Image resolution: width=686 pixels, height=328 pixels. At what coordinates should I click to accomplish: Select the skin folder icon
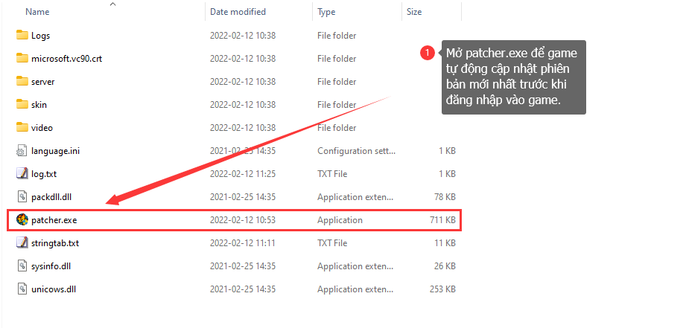point(22,105)
